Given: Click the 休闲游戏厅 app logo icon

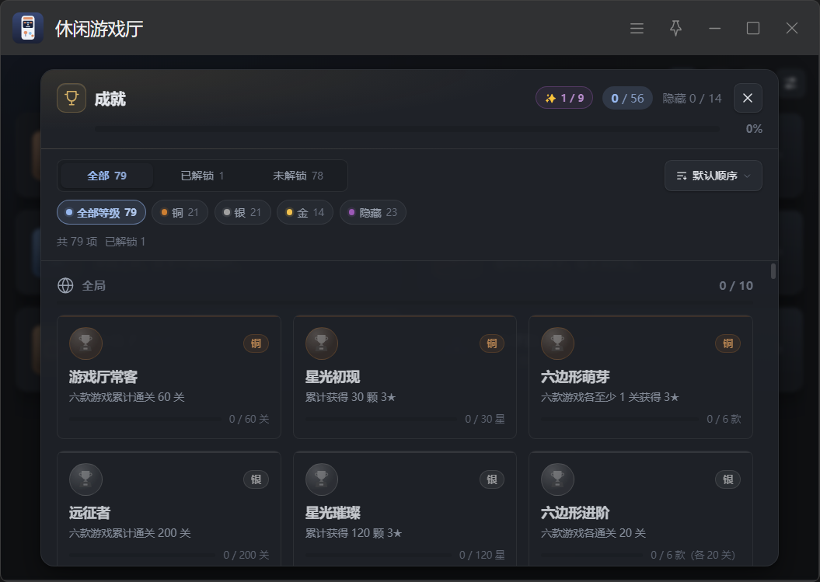Looking at the screenshot, I should click(28, 28).
